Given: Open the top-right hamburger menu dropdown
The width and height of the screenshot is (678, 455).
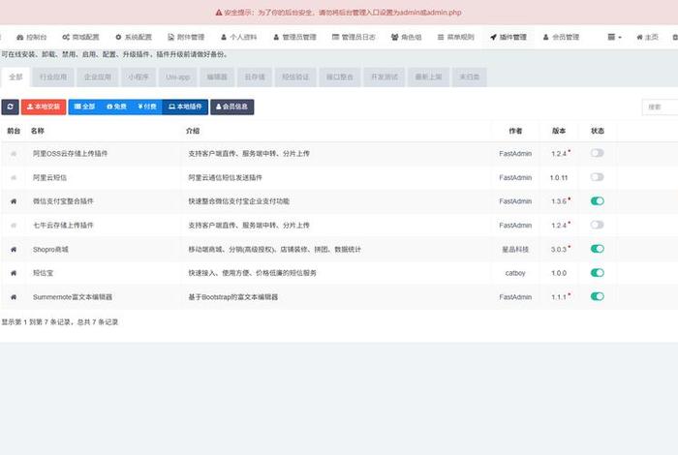Looking at the screenshot, I should click(x=614, y=37).
